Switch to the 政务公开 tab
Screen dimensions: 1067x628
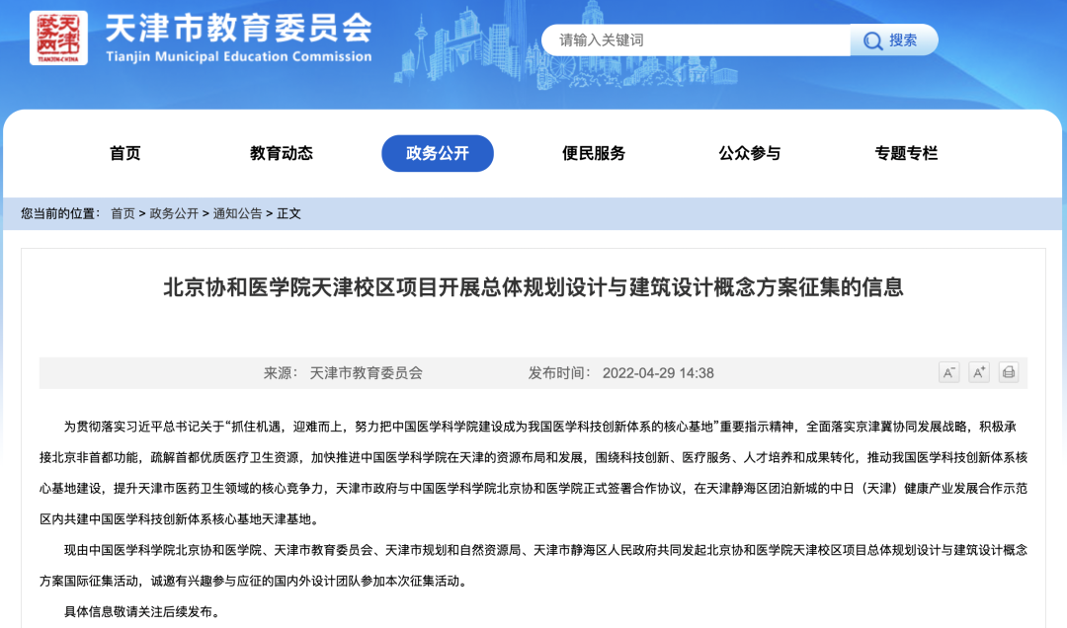point(438,153)
